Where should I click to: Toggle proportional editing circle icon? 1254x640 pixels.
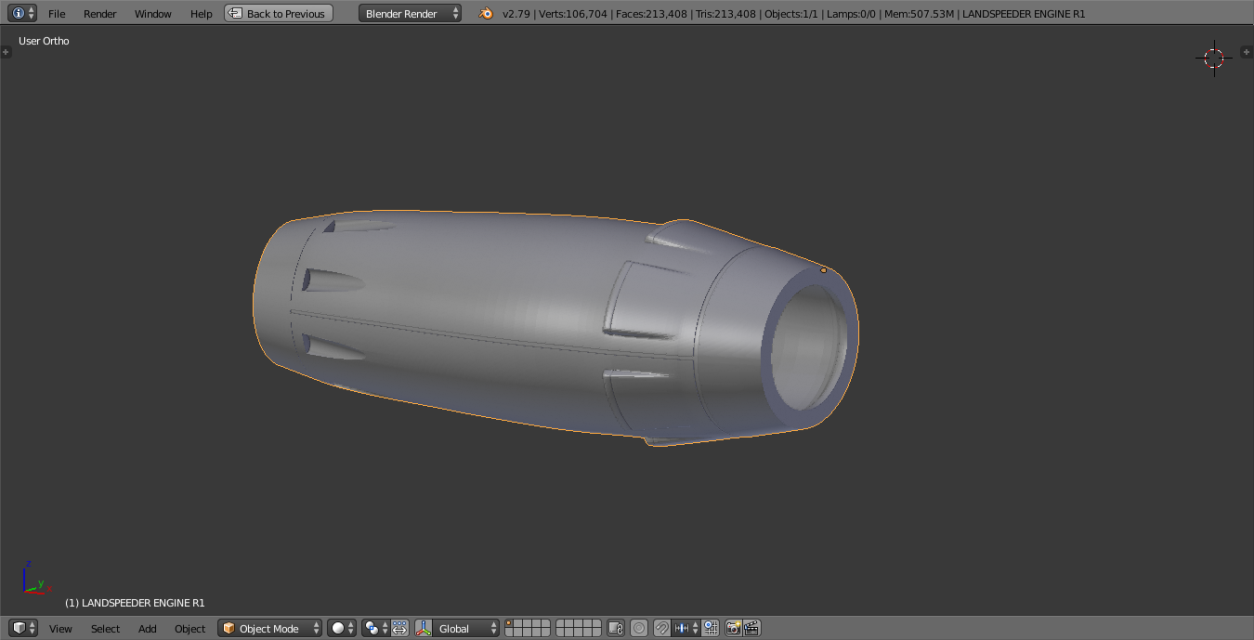(x=639, y=629)
